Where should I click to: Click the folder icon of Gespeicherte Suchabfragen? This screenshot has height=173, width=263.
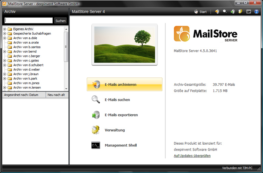(10, 33)
